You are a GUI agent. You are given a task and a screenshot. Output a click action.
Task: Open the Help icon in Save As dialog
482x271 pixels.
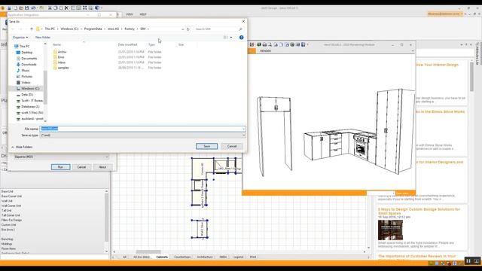coord(241,37)
